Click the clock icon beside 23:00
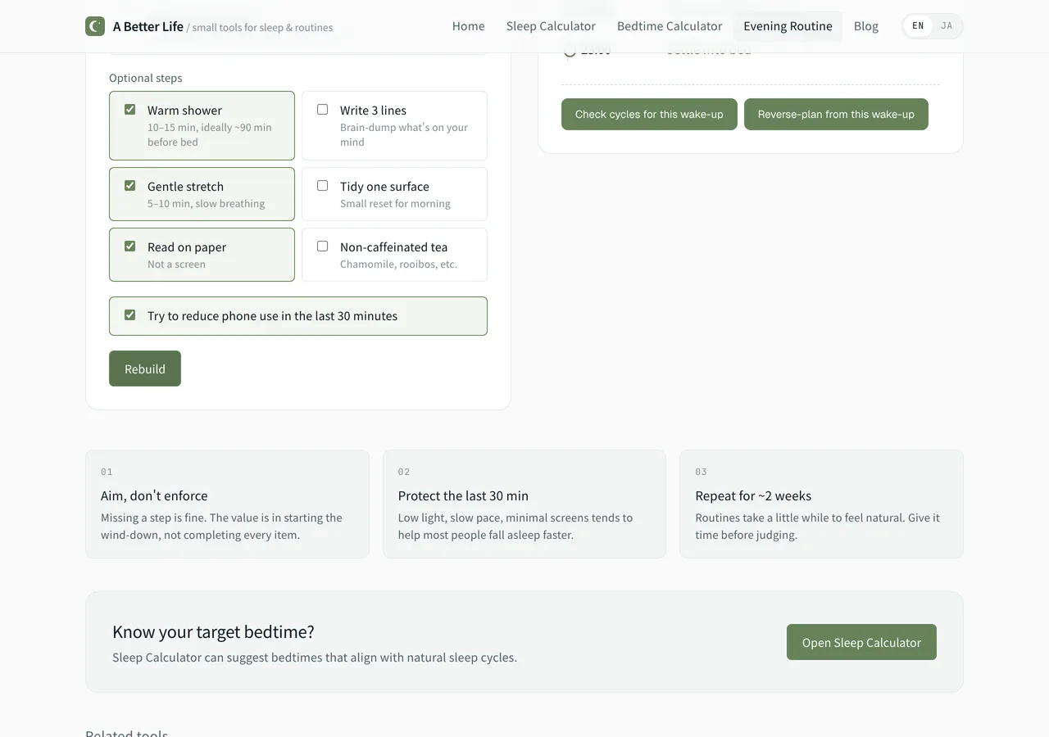Screen dimensions: 1049x737 pos(570,50)
